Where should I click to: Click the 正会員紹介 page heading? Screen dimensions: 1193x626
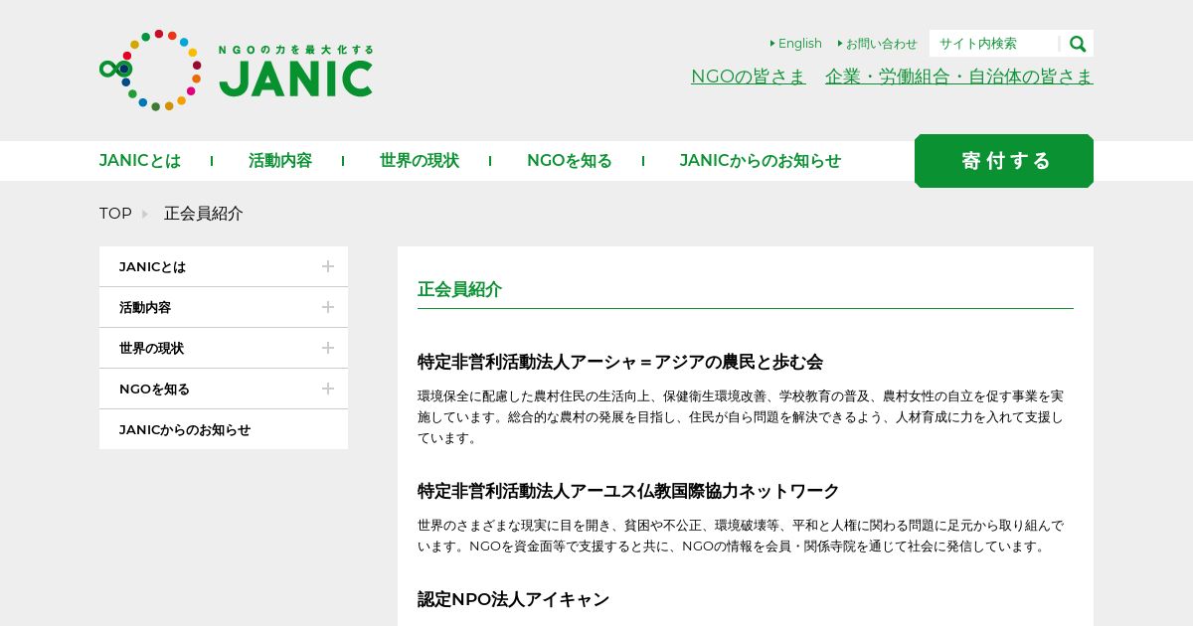[459, 289]
